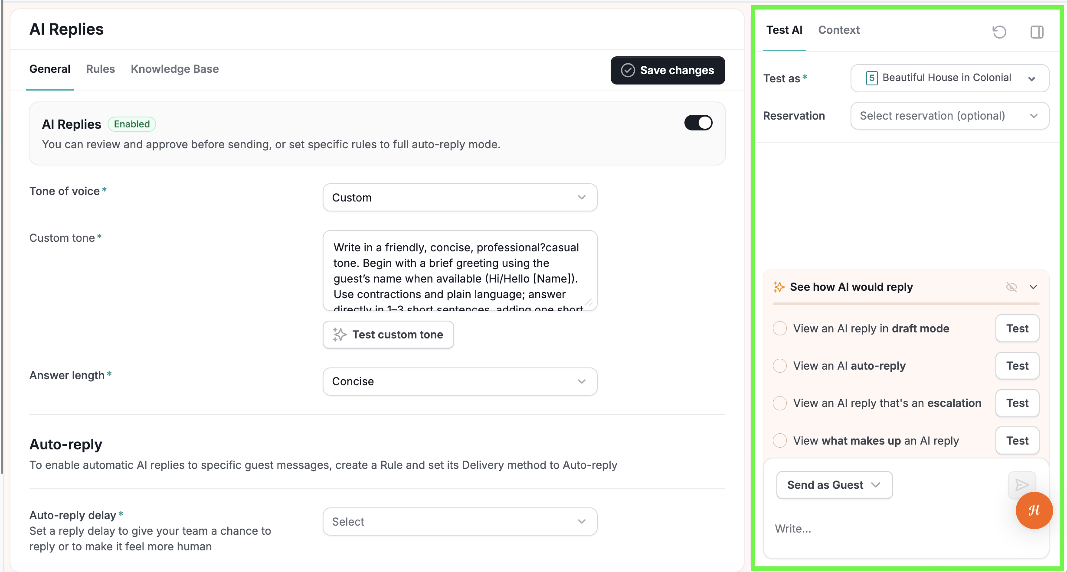Switch to the Context tab
Image resolution: width=1067 pixels, height=572 pixels.
(839, 30)
